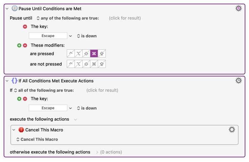Viewport: 249px width, 162px height.
Task: Open Pause Until 'any of the following' popup
Action: point(67,18)
